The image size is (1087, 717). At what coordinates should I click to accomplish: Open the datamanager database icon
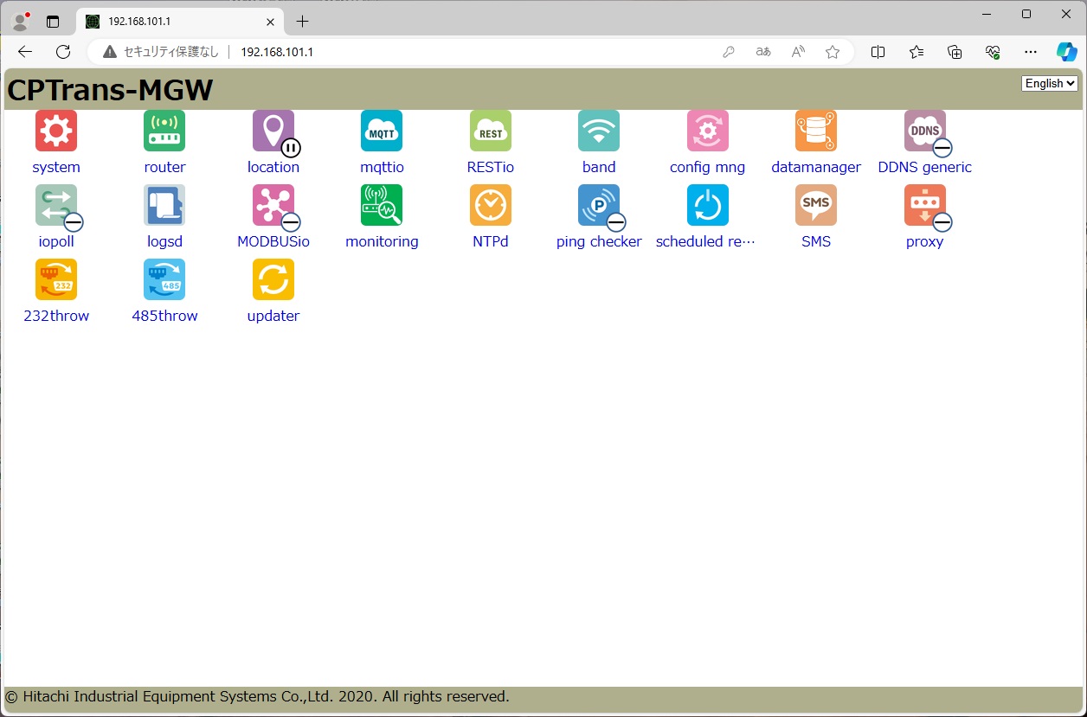coord(816,131)
